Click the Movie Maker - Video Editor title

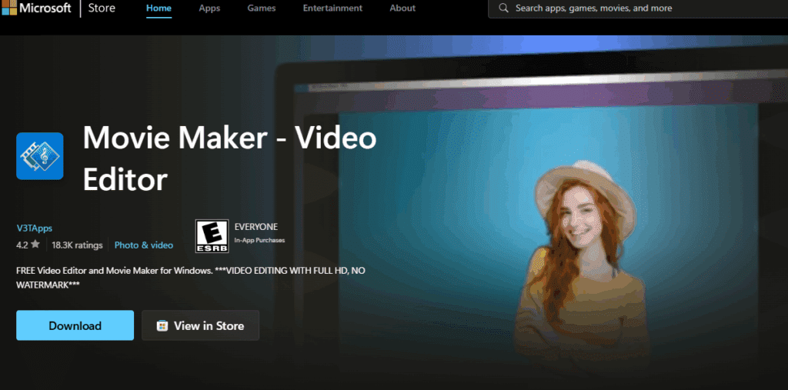[229, 158]
